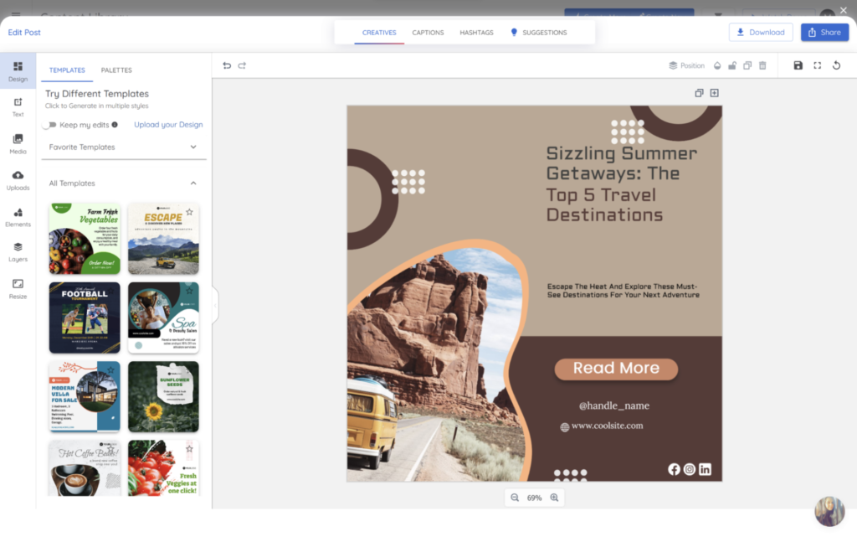Star the Escape template as favorite

click(189, 212)
